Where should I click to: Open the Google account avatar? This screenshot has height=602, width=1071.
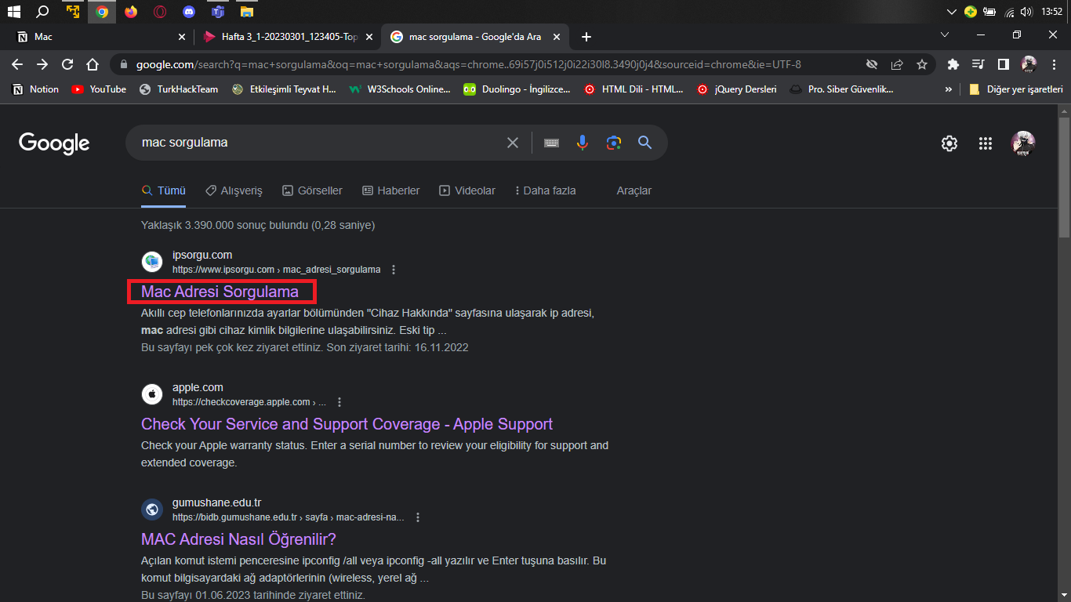tap(1023, 143)
